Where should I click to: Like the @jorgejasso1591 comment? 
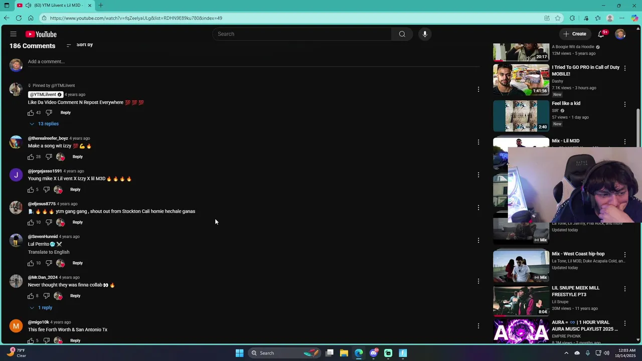pyautogui.click(x=31, y=190)
